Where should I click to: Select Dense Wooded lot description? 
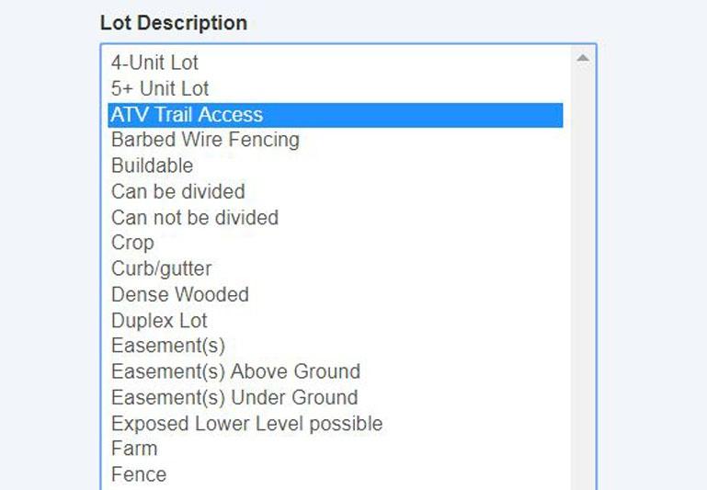[179, 295]
